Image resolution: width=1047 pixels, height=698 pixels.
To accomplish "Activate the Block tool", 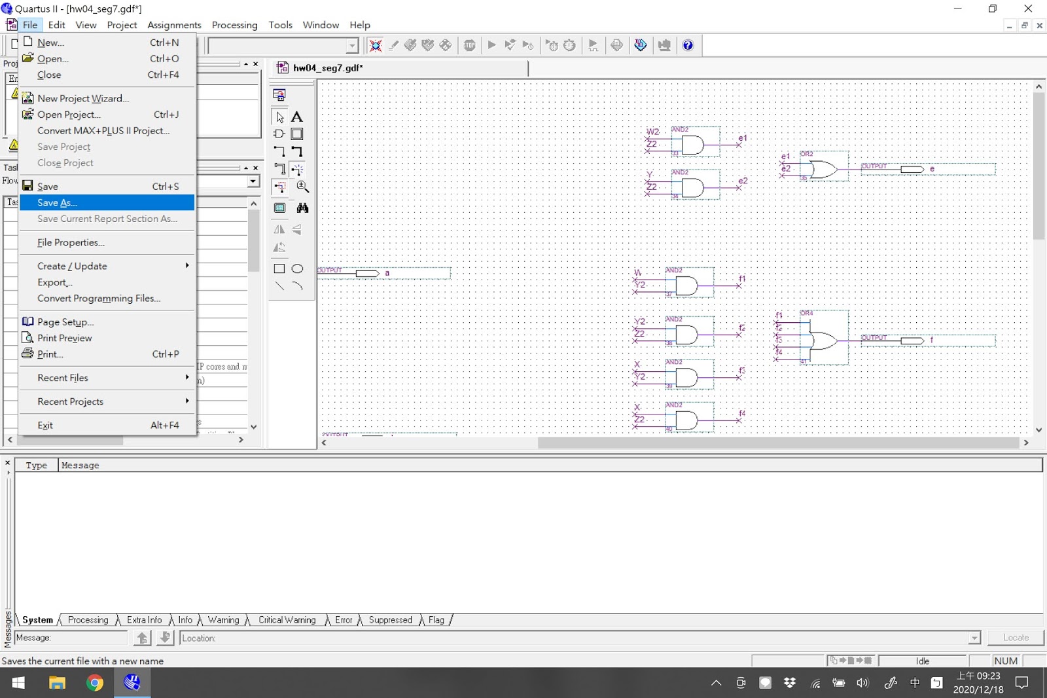I will pos(297,134).
